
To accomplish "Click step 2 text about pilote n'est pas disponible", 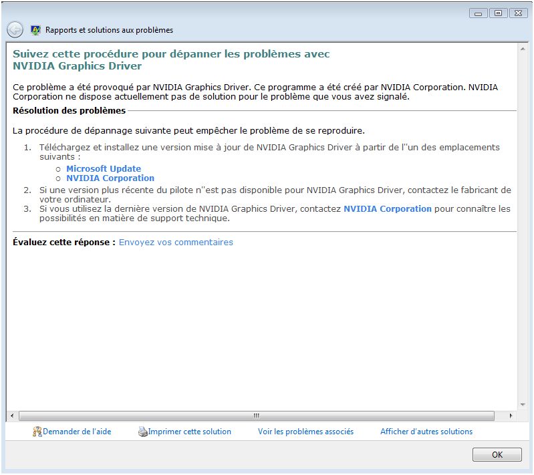I will [x=275, y=195].
